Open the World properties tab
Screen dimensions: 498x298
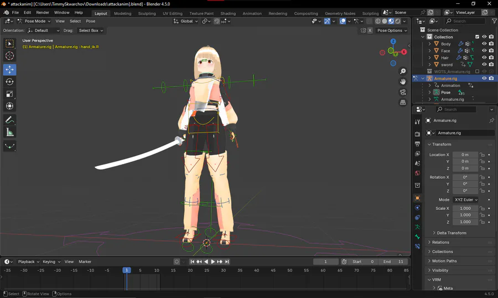click(x=417, y=173)
